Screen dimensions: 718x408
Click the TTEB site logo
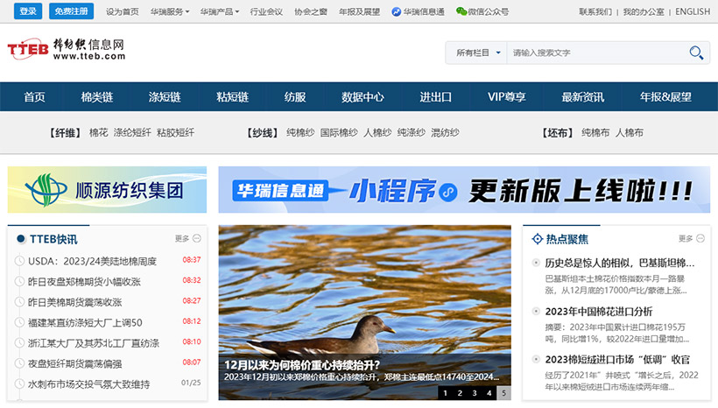point(67,50)
